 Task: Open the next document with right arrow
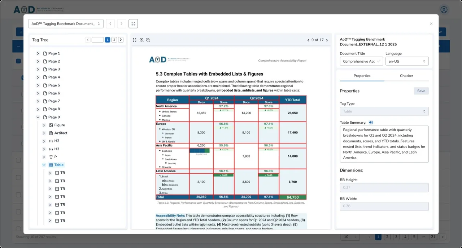tap(122, 24)
